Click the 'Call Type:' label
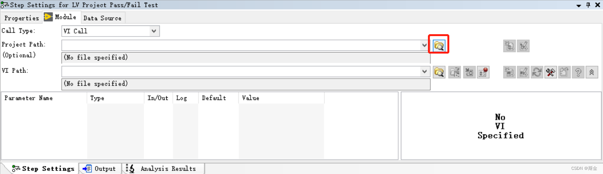The image size is (603, 174). point(18,31)
